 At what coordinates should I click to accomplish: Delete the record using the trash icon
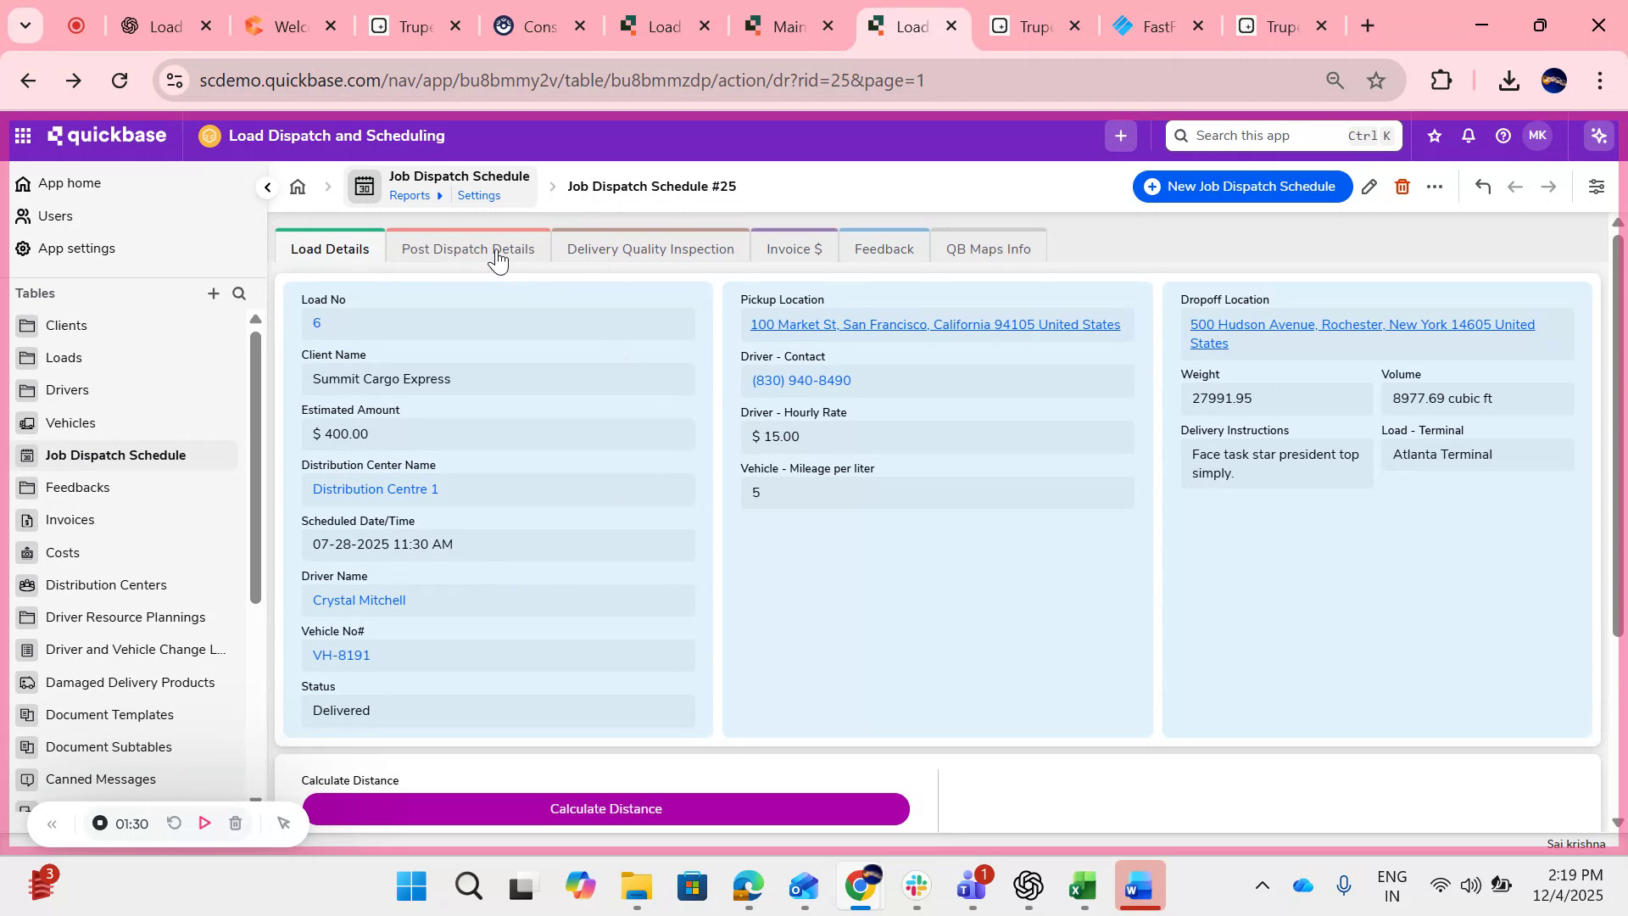pyautogui.click(x=1402, y=186)
